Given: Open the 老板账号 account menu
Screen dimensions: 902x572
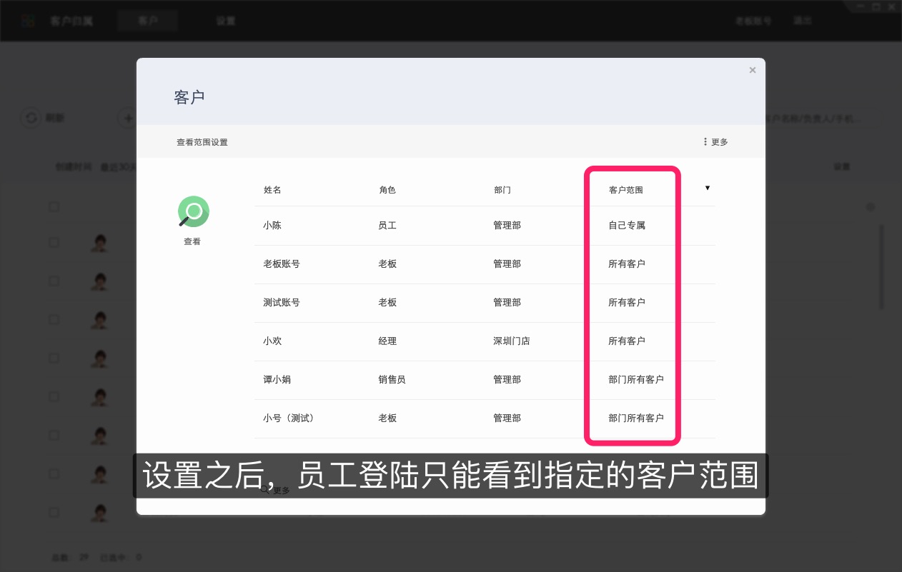Looking at the screenshot, I should coord(753,20).
